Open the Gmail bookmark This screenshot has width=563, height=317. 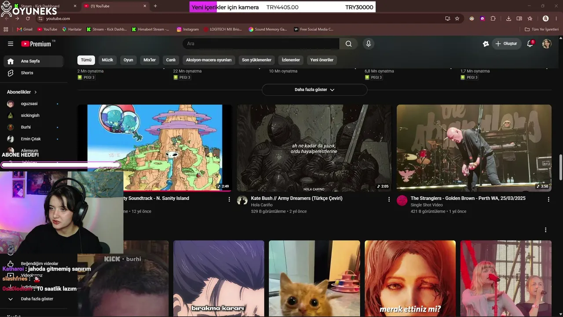tap(25, 29)
